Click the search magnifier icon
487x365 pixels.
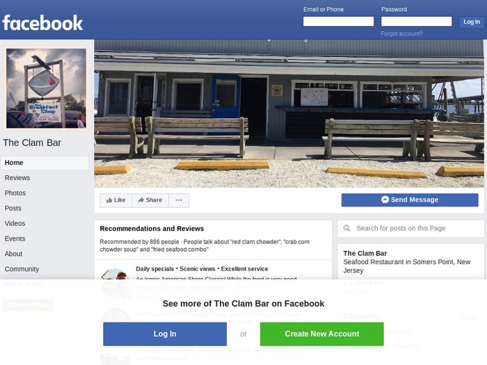point(346,228)
